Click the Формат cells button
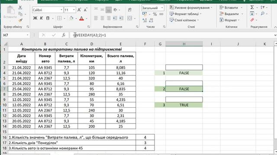The width and height of the screenshot is (277, 155). tap(229, 20)
